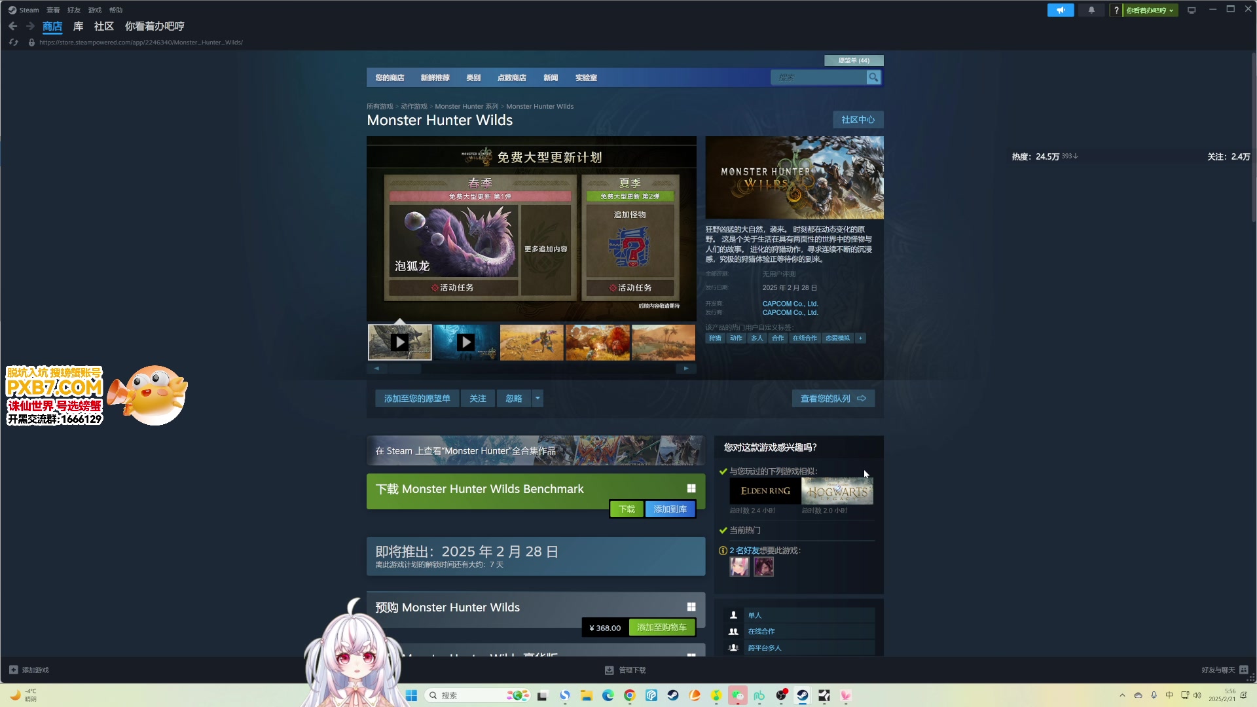Click the announcements megaphone icon
The height and width of the screenshot is (707, 1257).
[x=1060, y=10]
